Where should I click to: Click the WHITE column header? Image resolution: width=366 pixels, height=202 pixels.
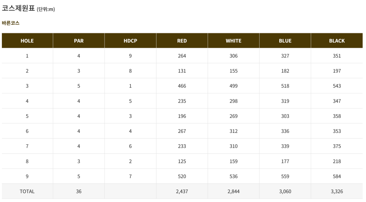tap(233, 41)
